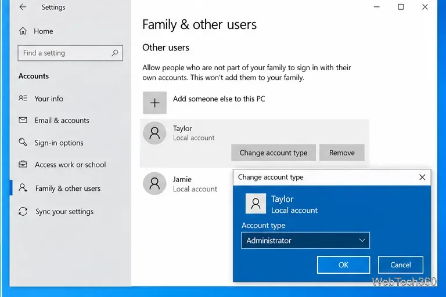Click the Sign-in options key icon
This screenshot has width=446, height=297.
click(x=23, y=142)
